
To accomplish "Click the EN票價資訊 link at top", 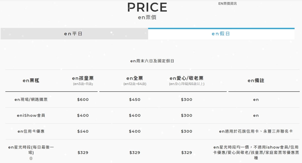I will pos(228,4).
